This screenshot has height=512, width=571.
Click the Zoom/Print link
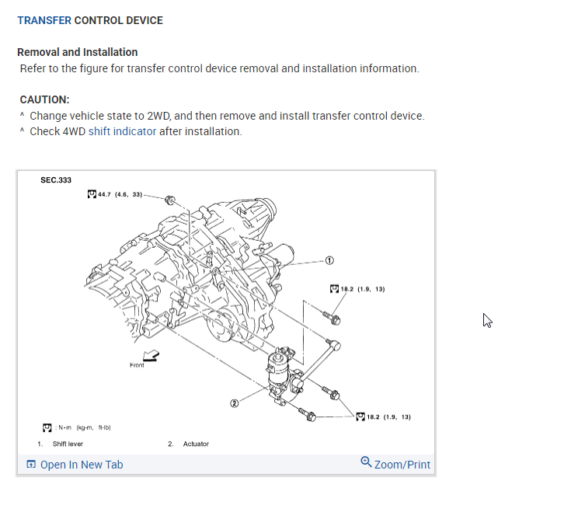pos(402,465)
